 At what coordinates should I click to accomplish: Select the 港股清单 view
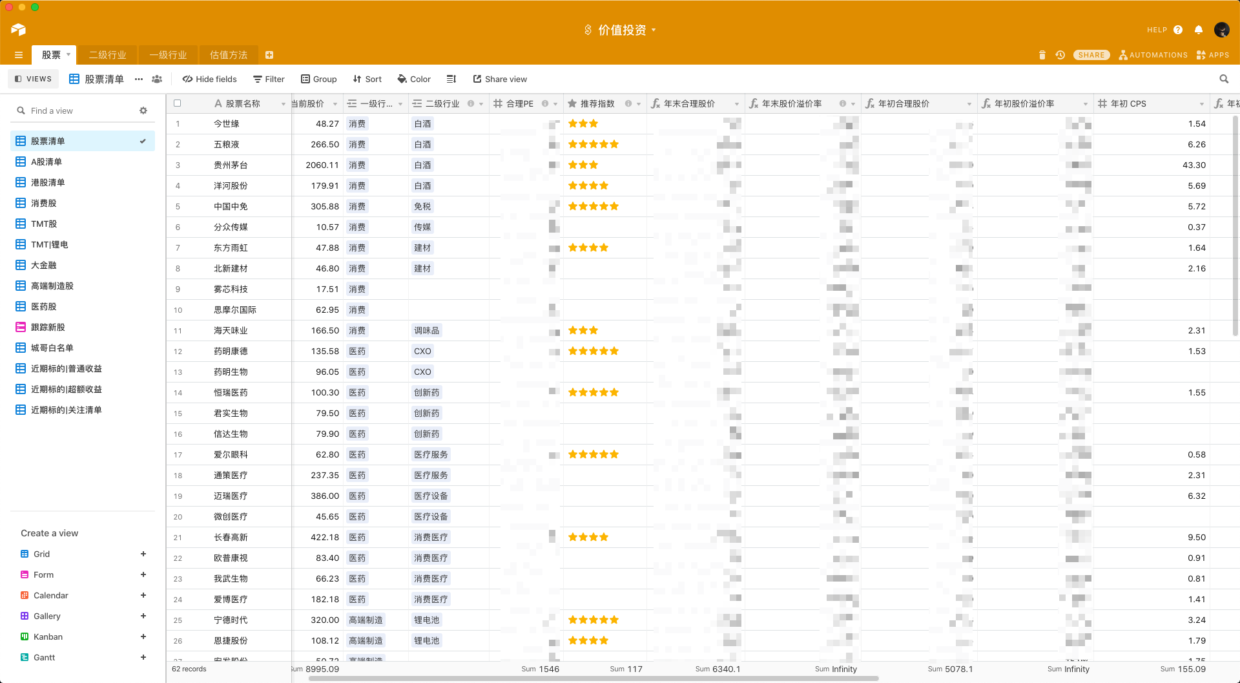click(x=83, y=183)
